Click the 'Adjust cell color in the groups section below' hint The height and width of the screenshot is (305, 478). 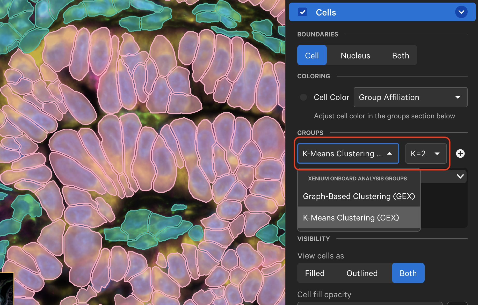pyautogui.click(x=384, y=116)
